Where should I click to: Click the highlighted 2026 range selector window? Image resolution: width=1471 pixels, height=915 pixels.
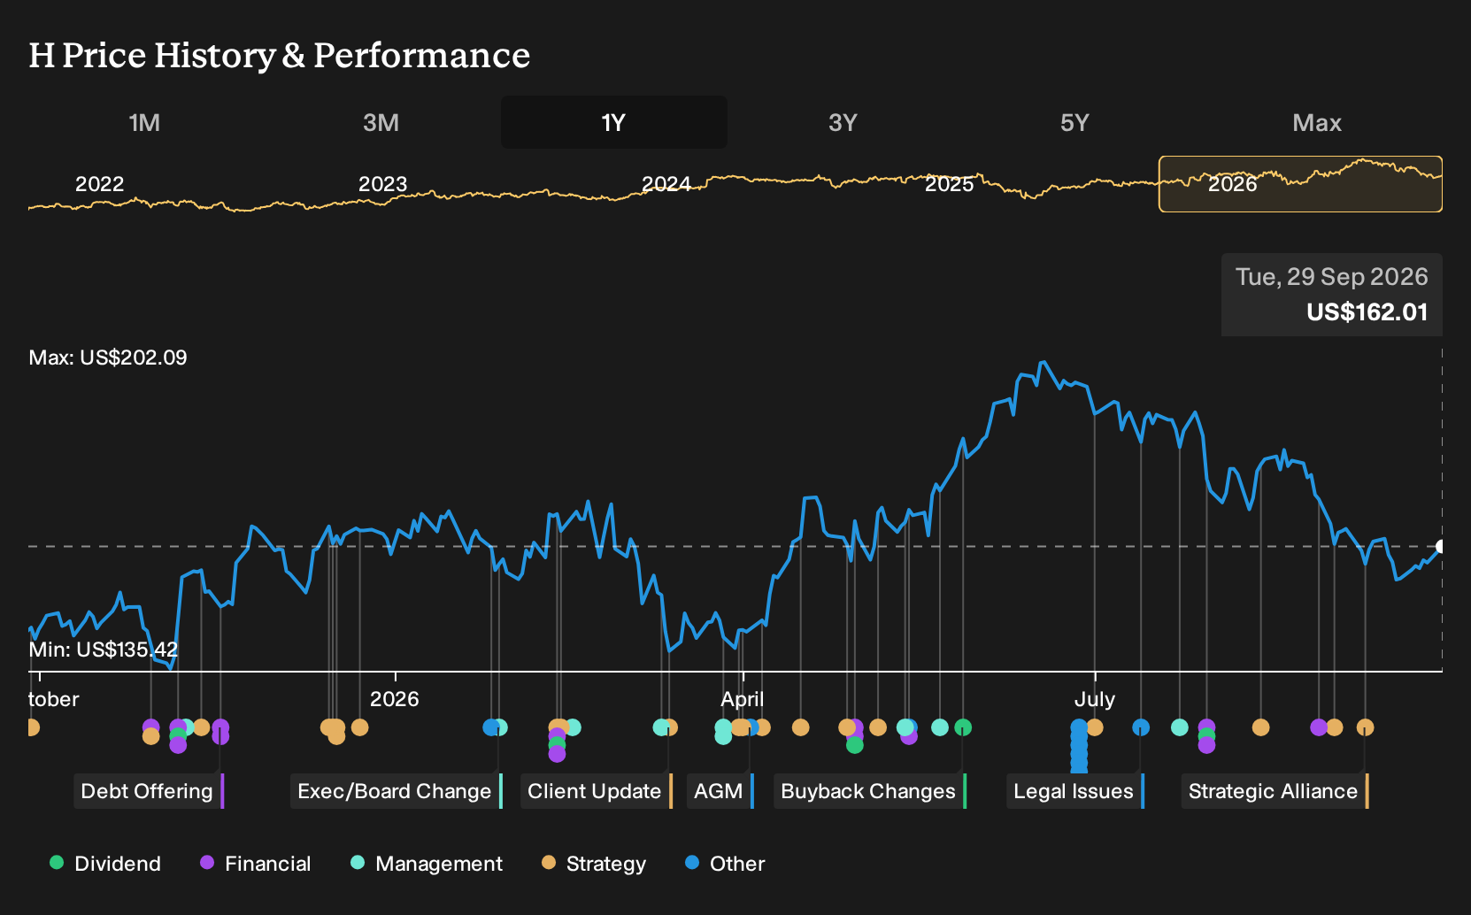(x=1300, y=184)
